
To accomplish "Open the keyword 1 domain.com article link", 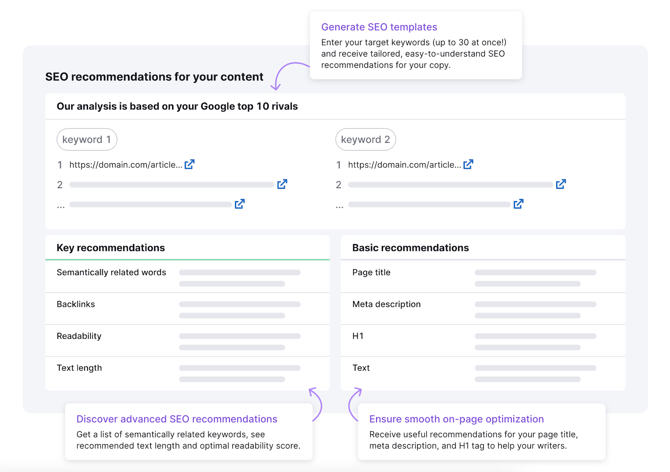I will click(x=126, y=165).
